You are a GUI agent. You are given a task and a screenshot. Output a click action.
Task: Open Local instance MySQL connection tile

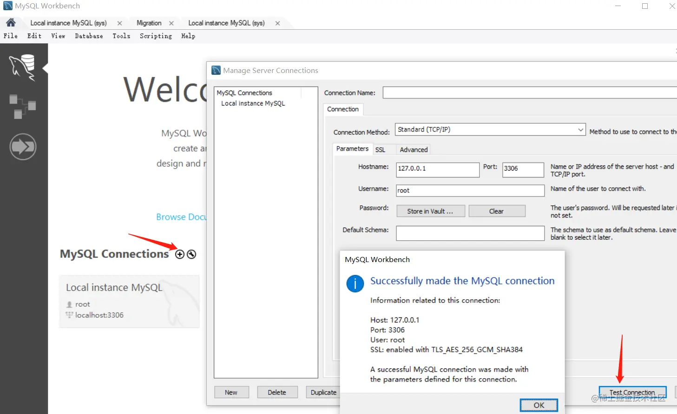[129, 301]
